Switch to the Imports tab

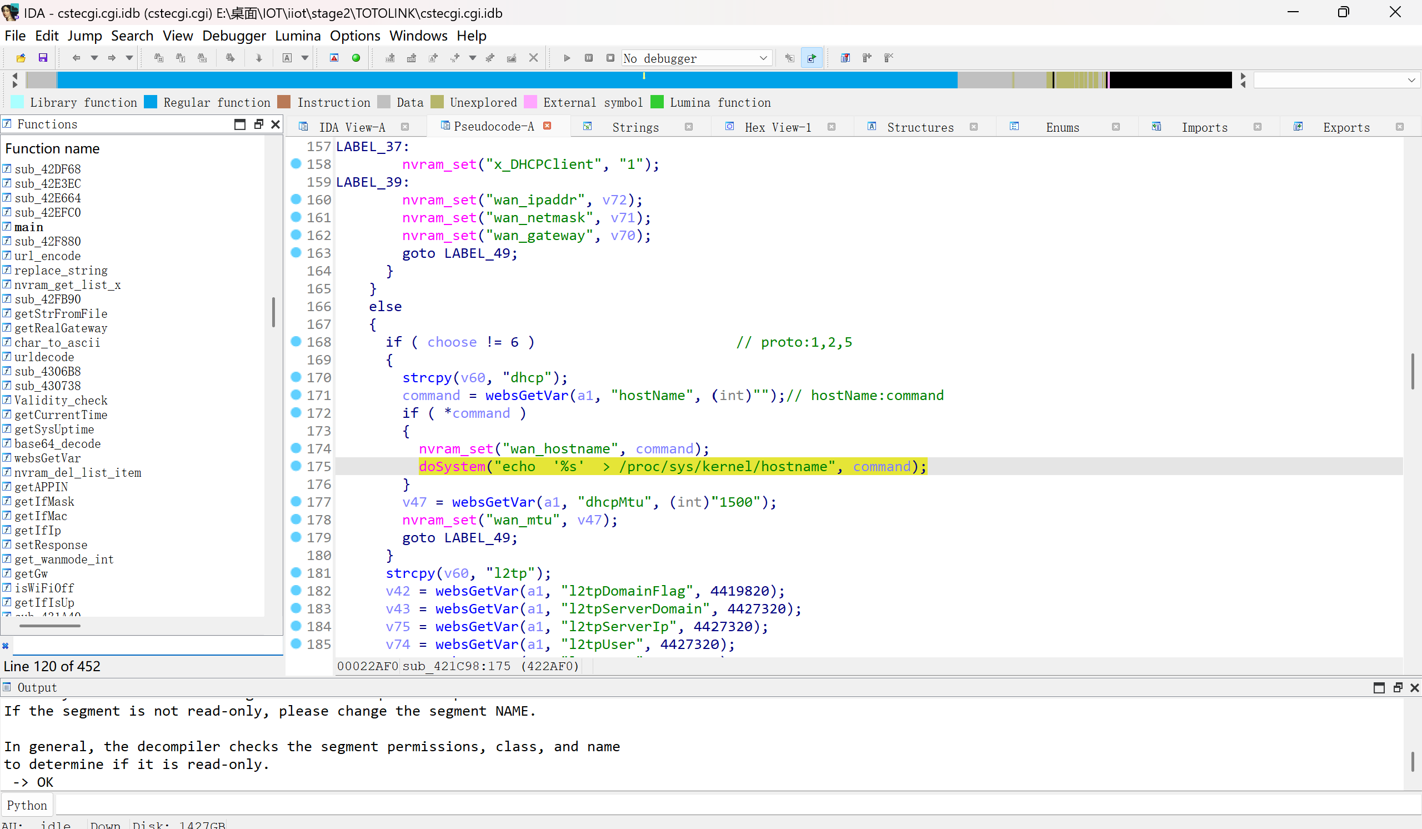[1204, 128]
